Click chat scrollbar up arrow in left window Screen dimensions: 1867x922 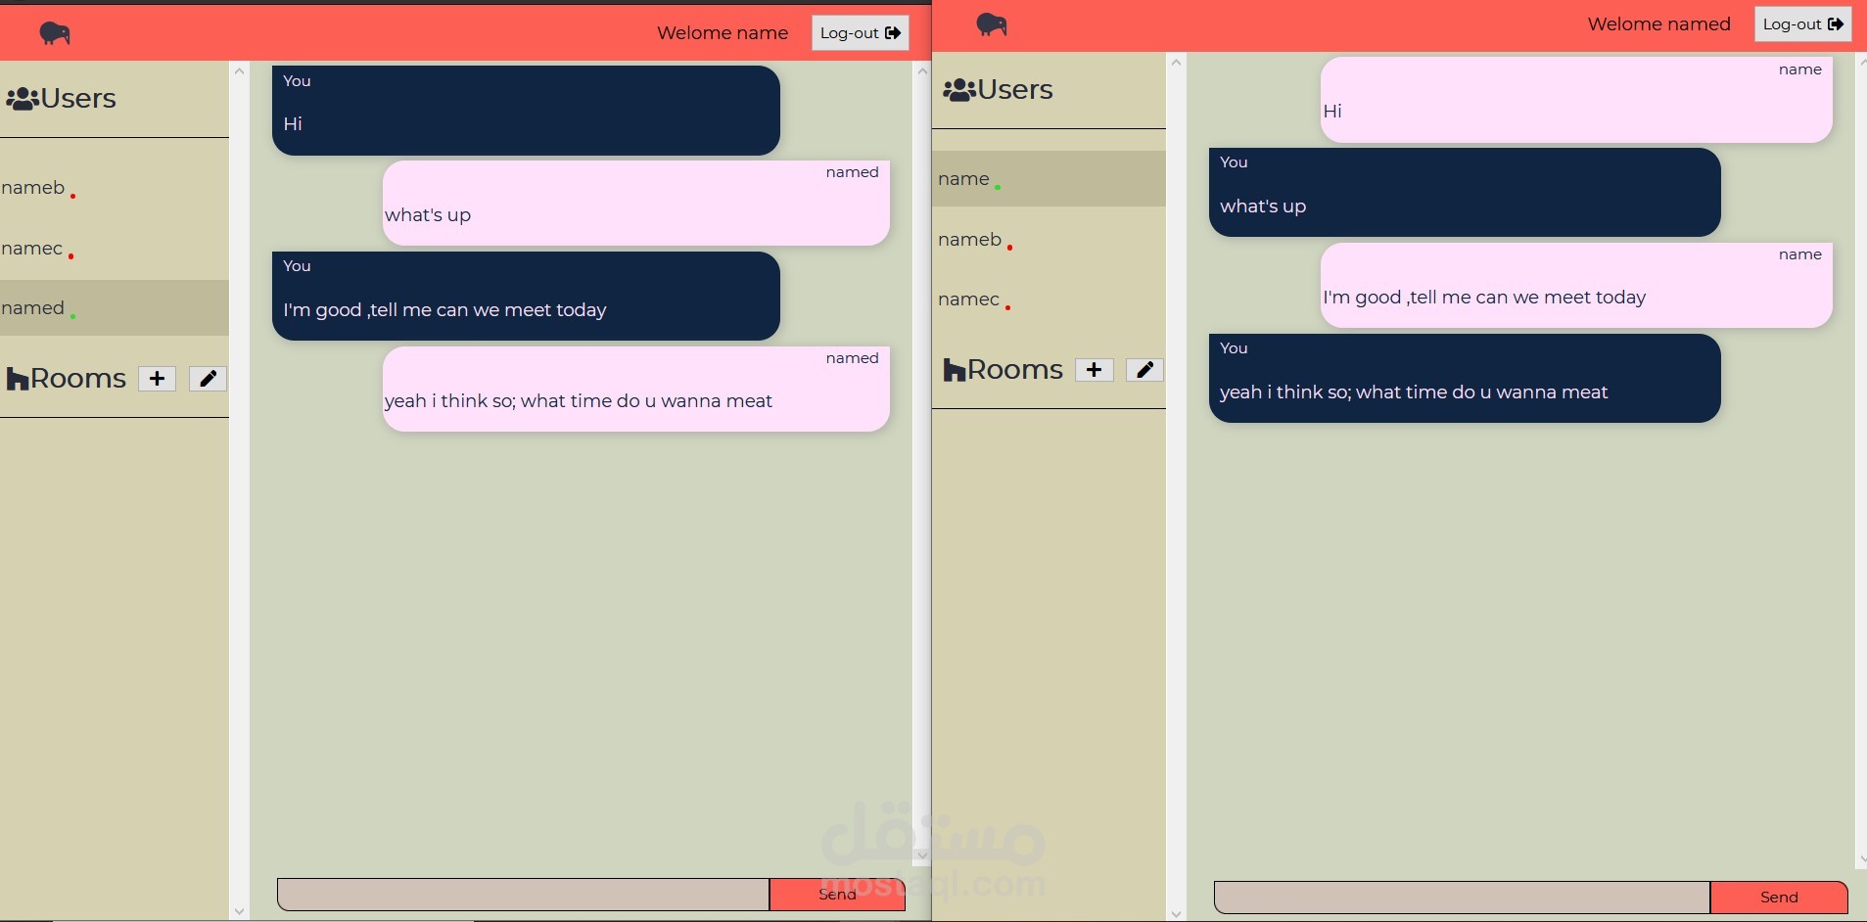921,71
